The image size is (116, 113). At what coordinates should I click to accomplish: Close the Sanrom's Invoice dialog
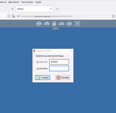coord(71,51)
